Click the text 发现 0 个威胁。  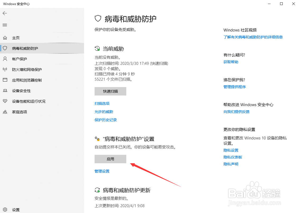(108, 69)
